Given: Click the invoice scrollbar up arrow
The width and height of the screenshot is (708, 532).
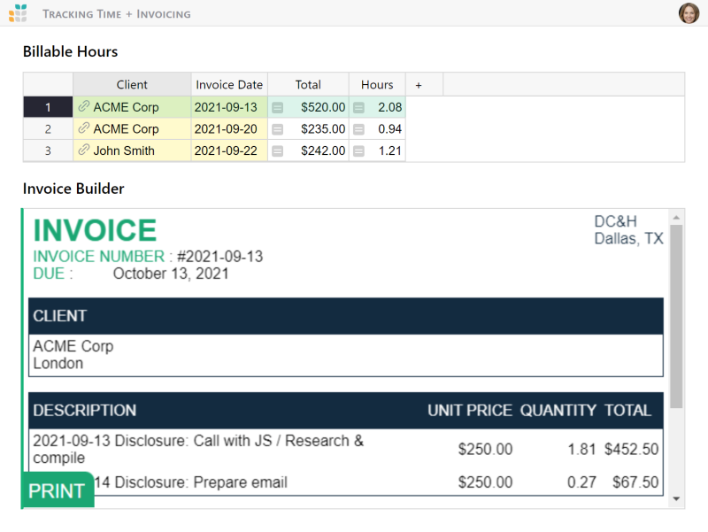Looking at the screenshot, I should tap(677, 218).
